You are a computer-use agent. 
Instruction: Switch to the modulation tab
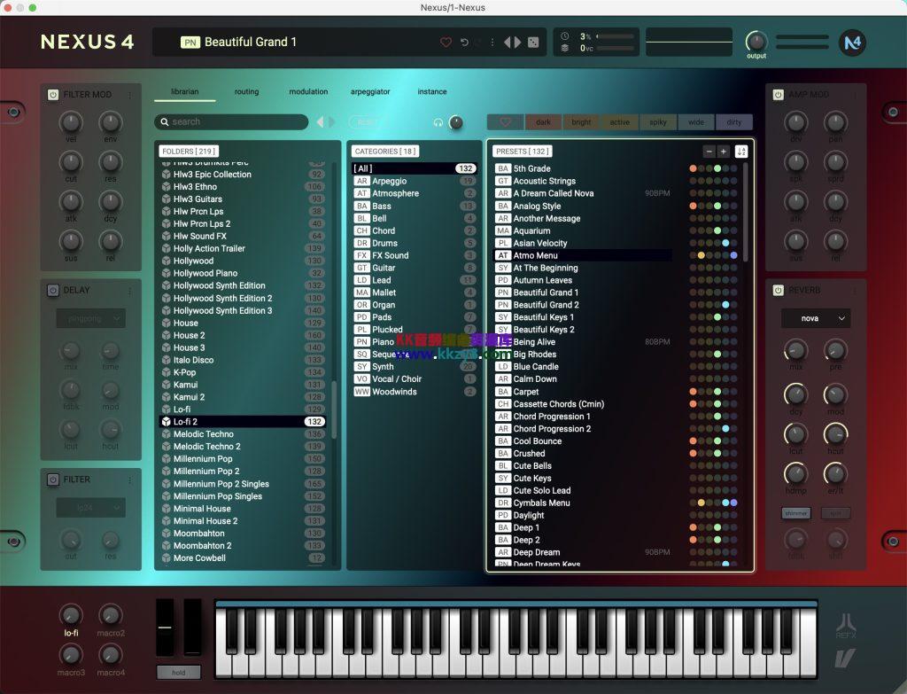308,91
